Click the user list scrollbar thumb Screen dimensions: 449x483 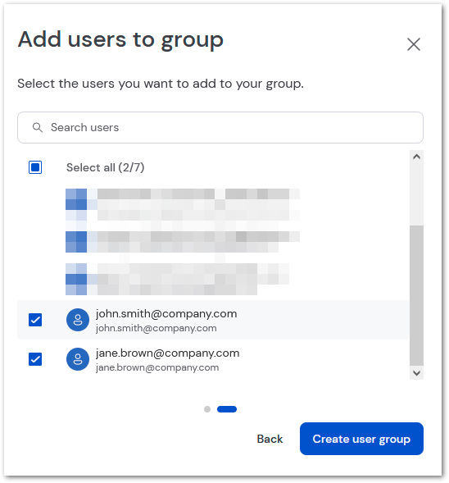click(x=416, y=295)
